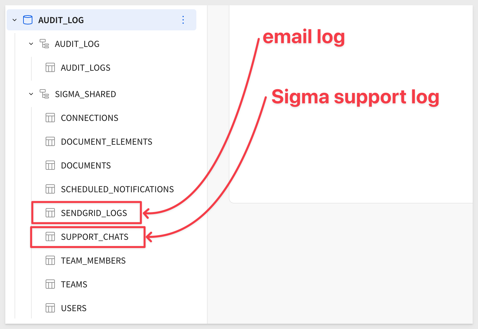This screenshot has width=478, height=329.
Task: Click the table icon beside USERS
Action: pyautogui.click(x=50, y=308)
